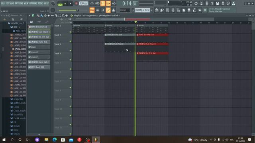Image resolution: width=255 pixels, height=143 pixels.
Task: Click the audio editor scissors icon
Action: click(201, 4)
